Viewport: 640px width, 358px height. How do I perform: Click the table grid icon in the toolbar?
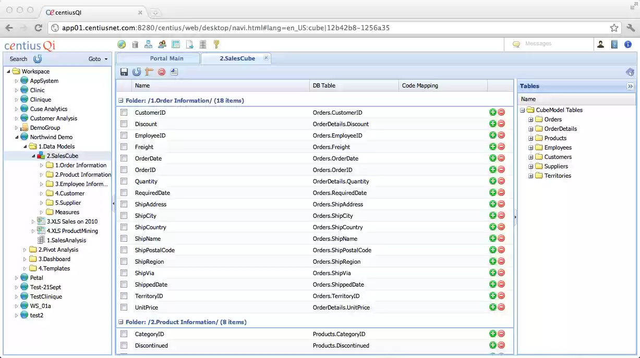[x=176, y=44]
